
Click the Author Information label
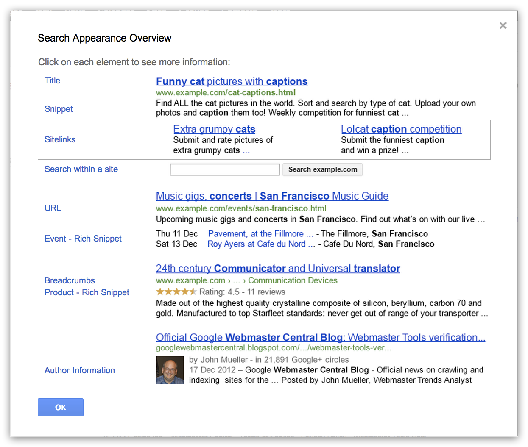click(x=80, y=370)
